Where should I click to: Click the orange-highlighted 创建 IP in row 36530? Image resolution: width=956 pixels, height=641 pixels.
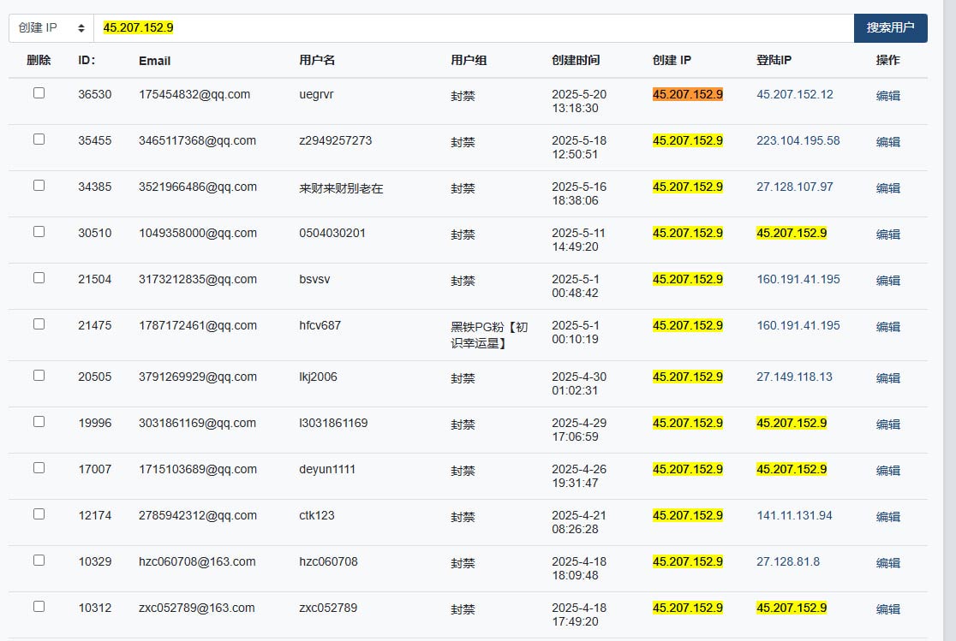(688, 94)
